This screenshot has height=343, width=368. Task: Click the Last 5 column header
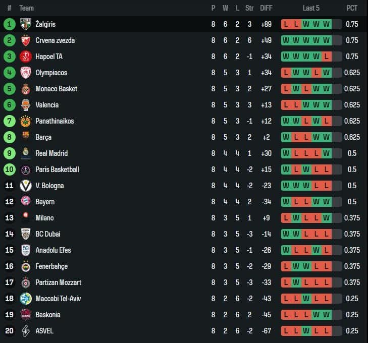point(311,8)
